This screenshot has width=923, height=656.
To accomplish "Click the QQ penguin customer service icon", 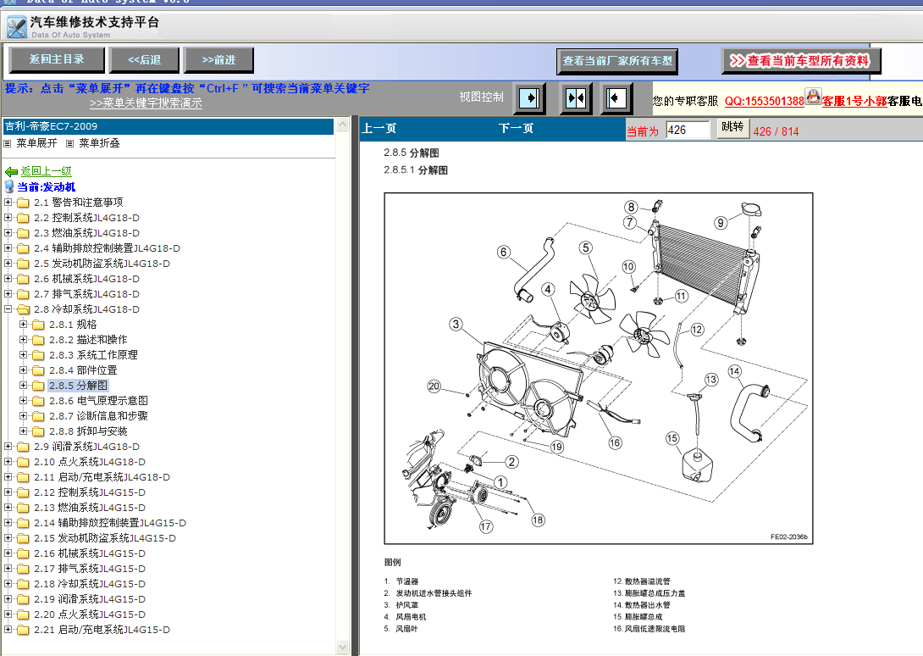I will 813,97.
